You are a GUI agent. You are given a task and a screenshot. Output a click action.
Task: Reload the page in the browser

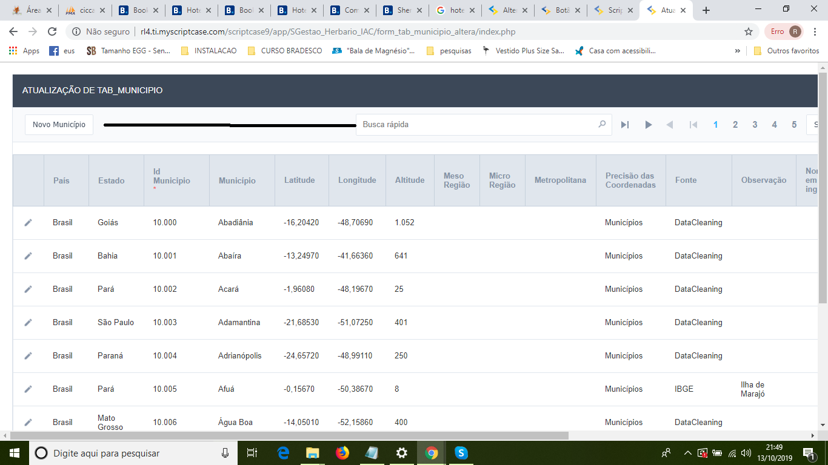(x=52, y=31)
